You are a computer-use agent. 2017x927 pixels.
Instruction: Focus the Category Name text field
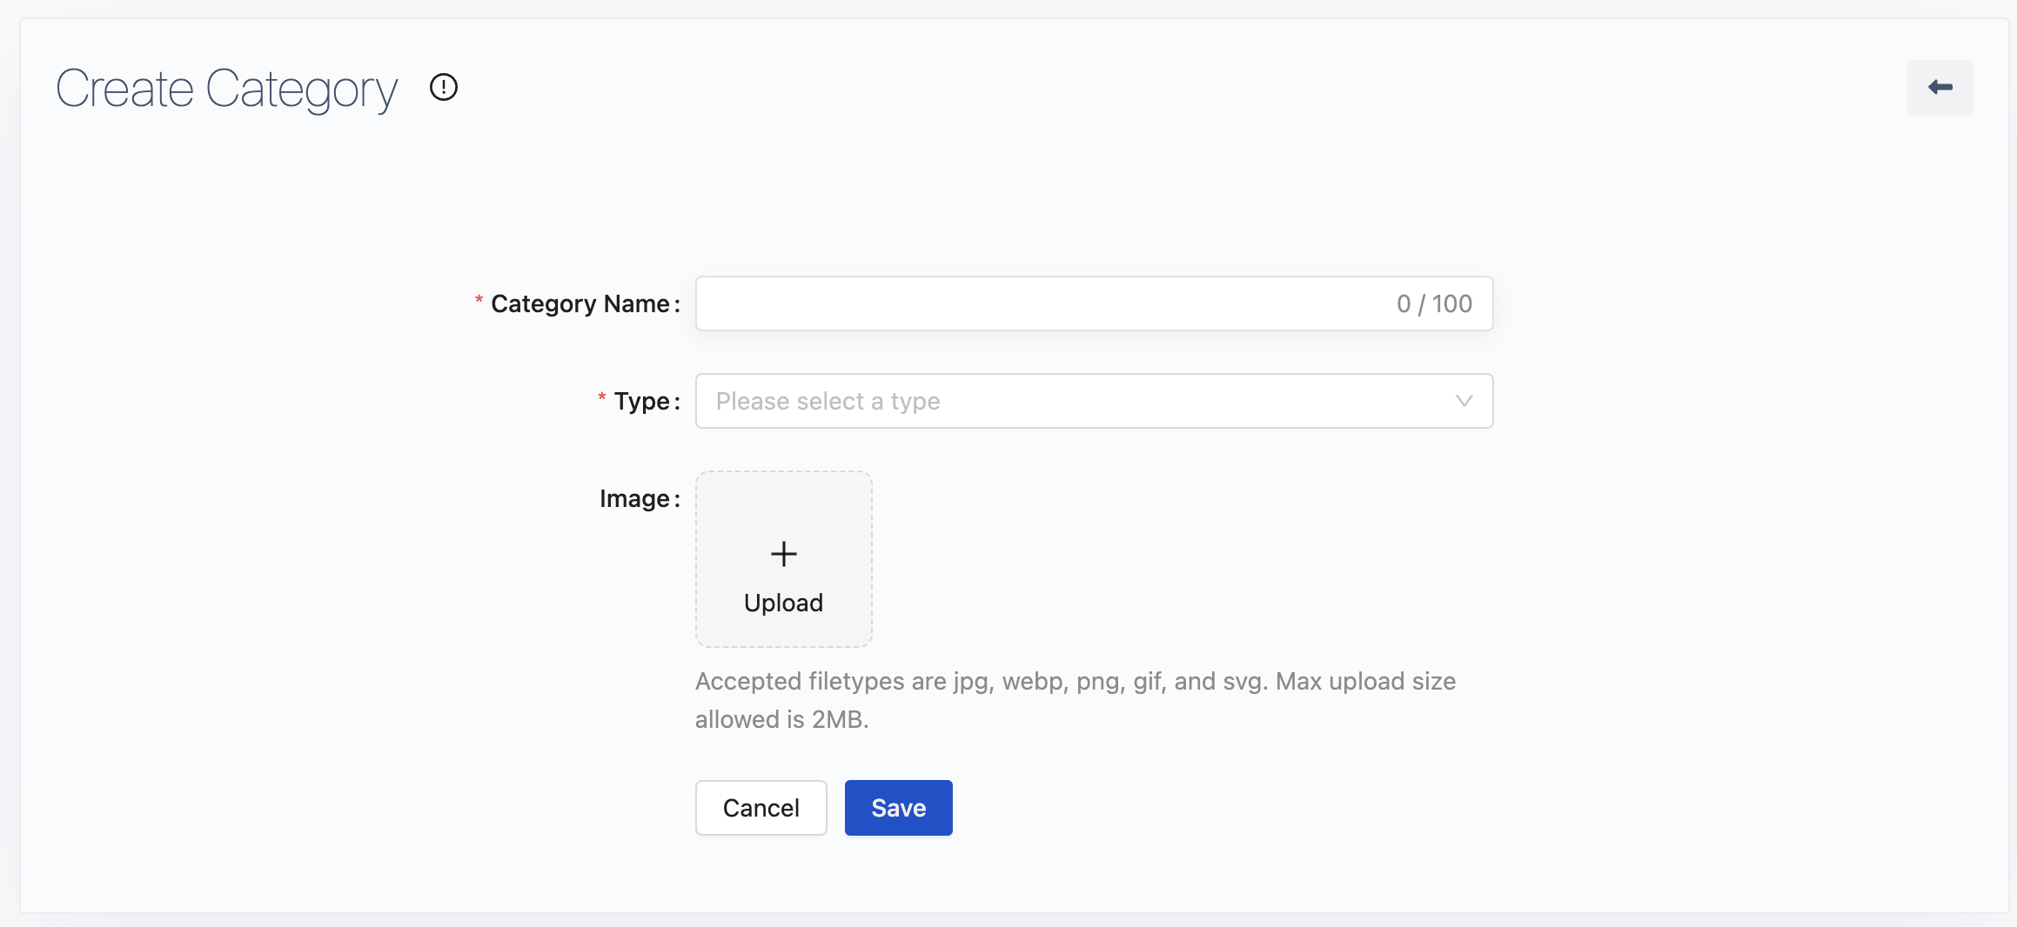tap(1044, 303)
